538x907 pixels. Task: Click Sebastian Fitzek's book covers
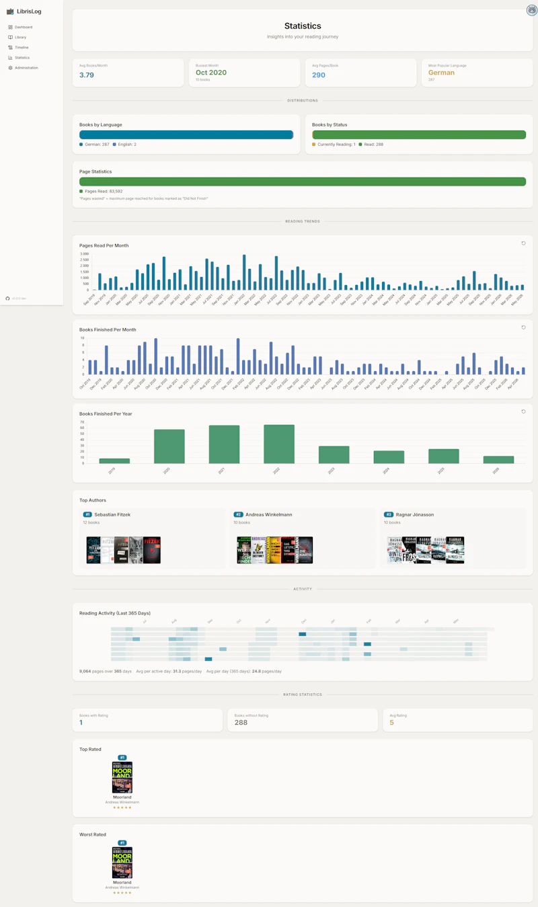pos(124,549)
